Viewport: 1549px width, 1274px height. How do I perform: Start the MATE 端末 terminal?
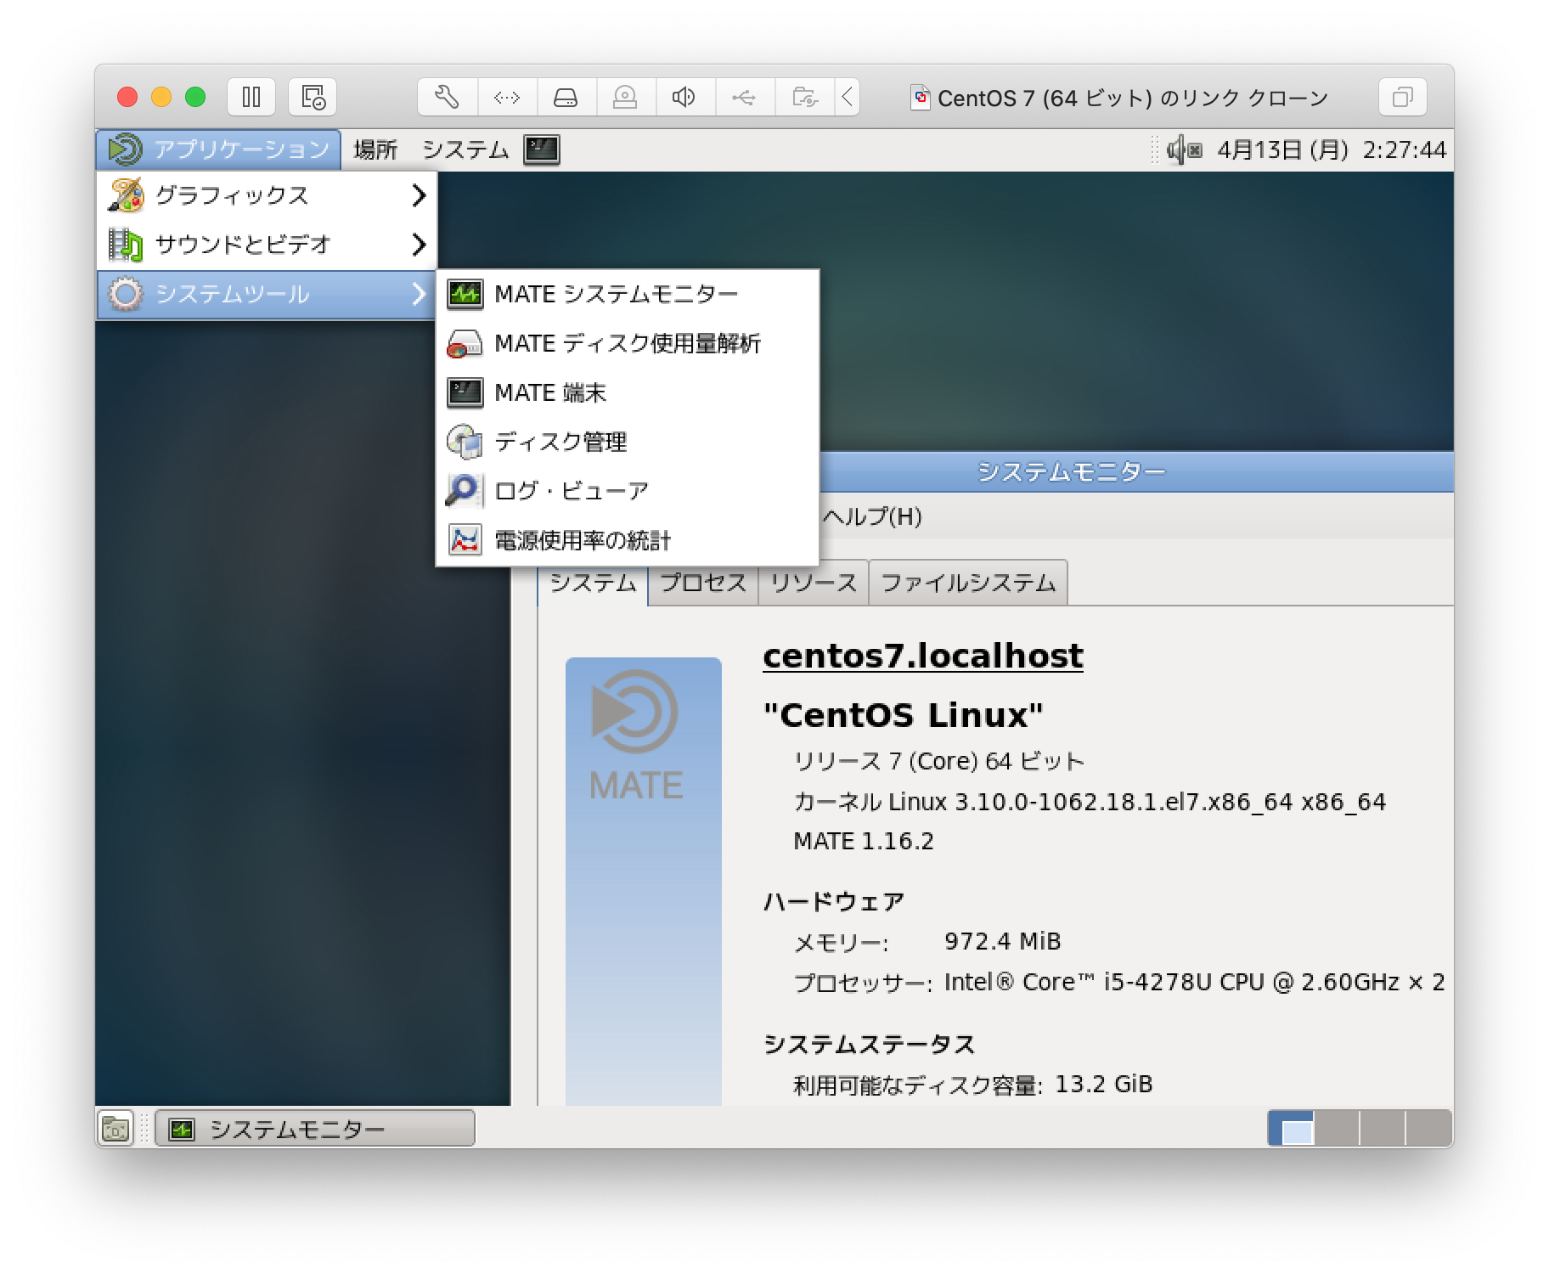tap(549, 392)
